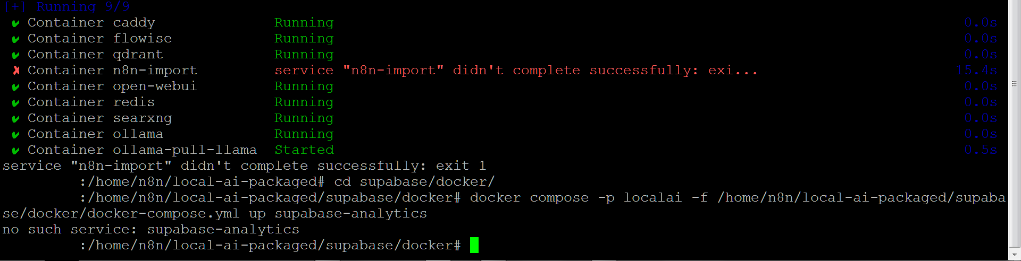Image resolution: width=1021 pixels, height=261 pixels.
Task: Click the checkmark beside Container searxng
Action: click(16, 119)
